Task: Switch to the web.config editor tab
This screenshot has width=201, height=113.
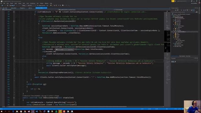Action: coord(5,8)
